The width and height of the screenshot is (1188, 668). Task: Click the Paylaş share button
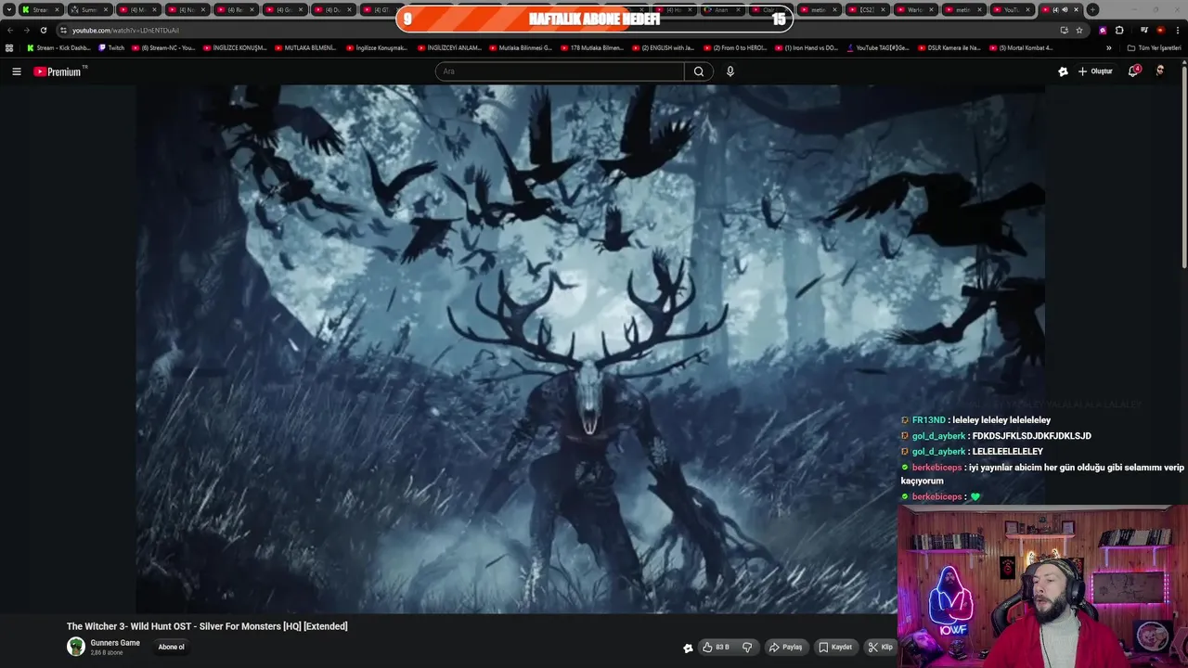785,648
